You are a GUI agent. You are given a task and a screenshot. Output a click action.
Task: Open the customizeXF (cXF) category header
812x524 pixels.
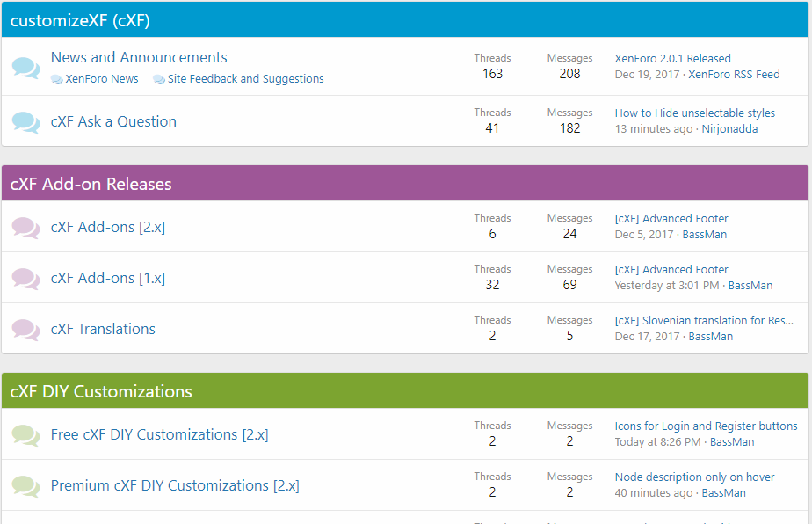(x=80, y=21)
